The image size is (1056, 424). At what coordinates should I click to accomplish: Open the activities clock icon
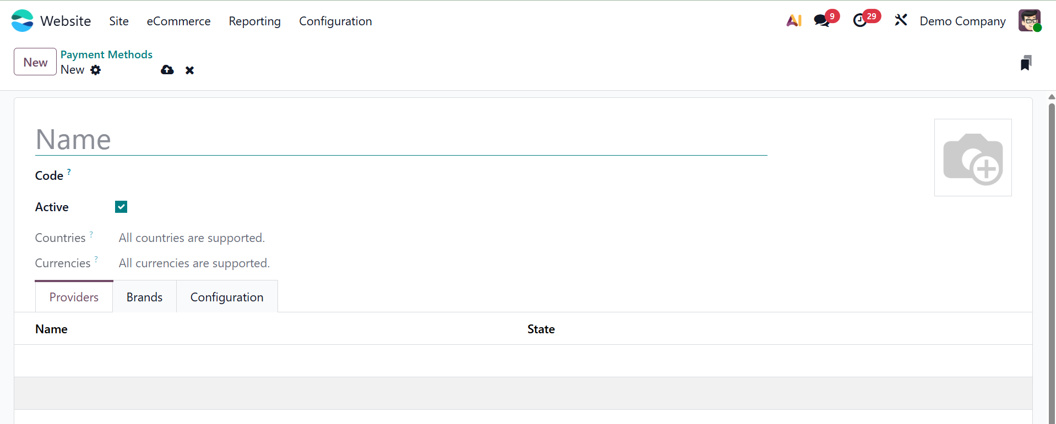860,21
